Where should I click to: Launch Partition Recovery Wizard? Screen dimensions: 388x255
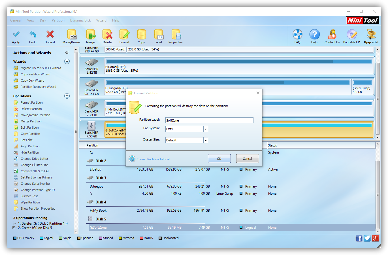[38, 87]
